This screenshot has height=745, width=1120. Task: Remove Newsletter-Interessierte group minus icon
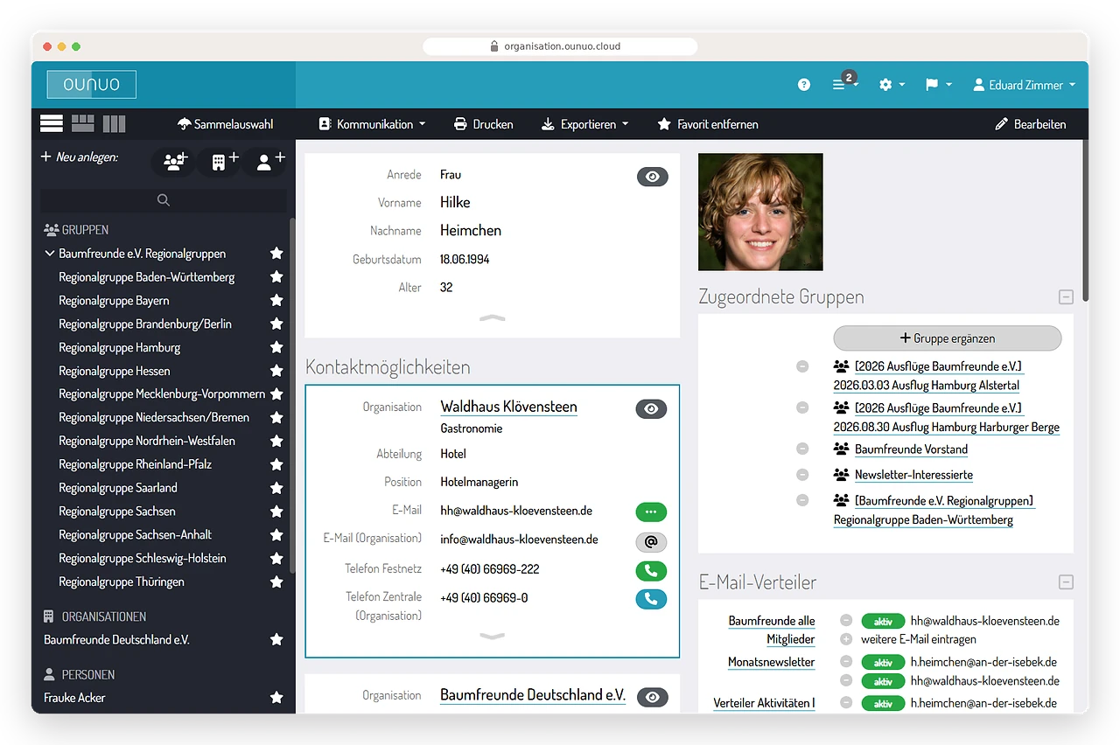pyautogui.click(x=802, y=474)
